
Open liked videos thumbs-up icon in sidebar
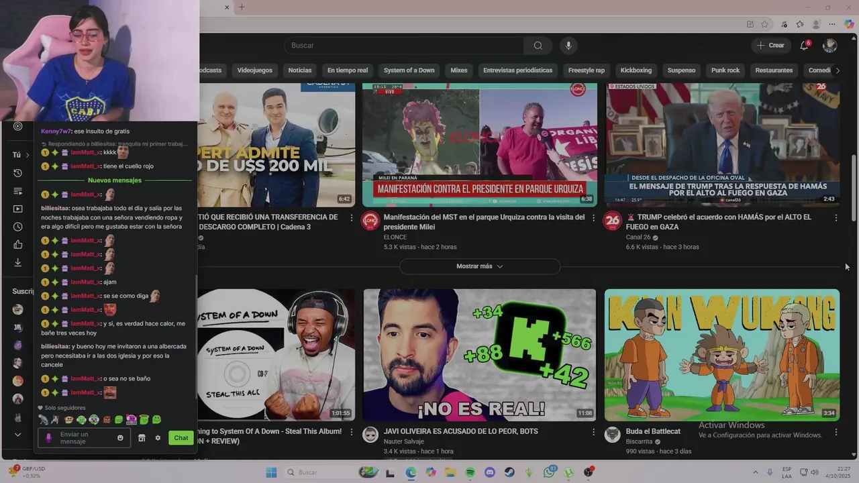click(x=18, y=245)
